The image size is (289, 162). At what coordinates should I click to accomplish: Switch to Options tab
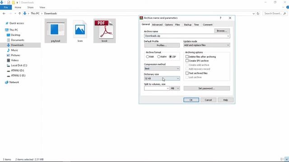click(x=168, y=25)
